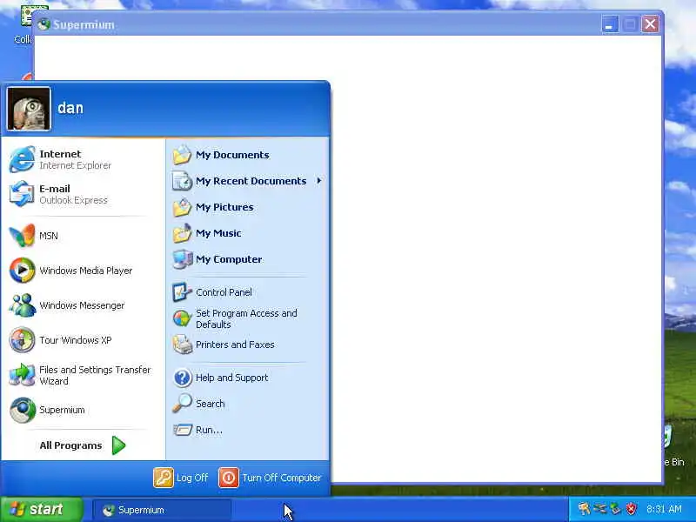Viewport: 696px width, 522px height.
Task: Expand the My Recent Documents submenu
Action: 247,181
